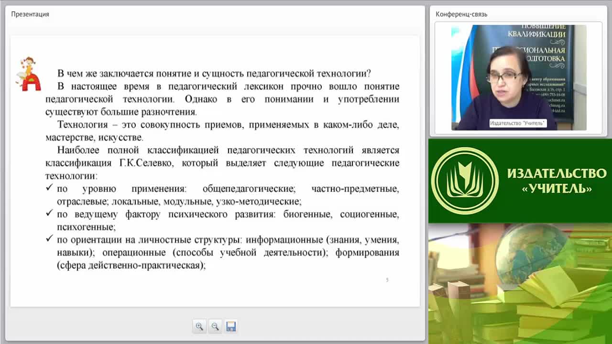Click the line starting 'В чем же заключается'
Image resolution: width=612 pixels, height=344 pixels.
pyautogui.click(x=214, y=74)
